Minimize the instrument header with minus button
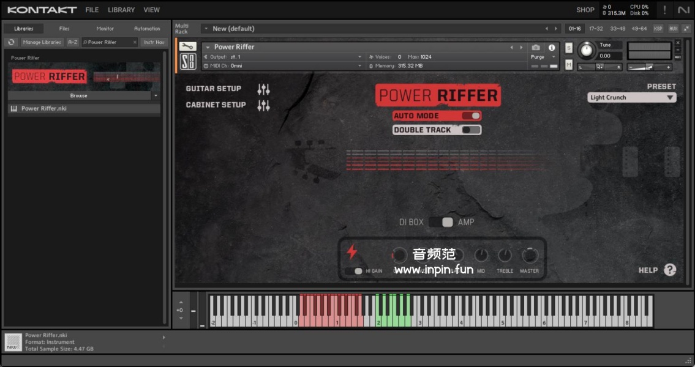 (x=678, y=50)
